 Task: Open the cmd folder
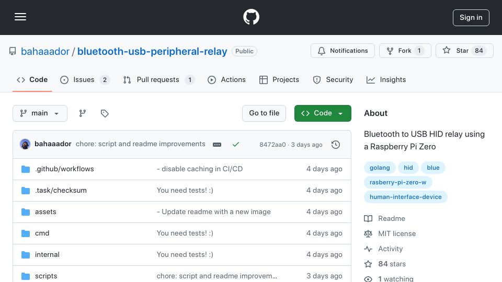(x=42, y=233)
